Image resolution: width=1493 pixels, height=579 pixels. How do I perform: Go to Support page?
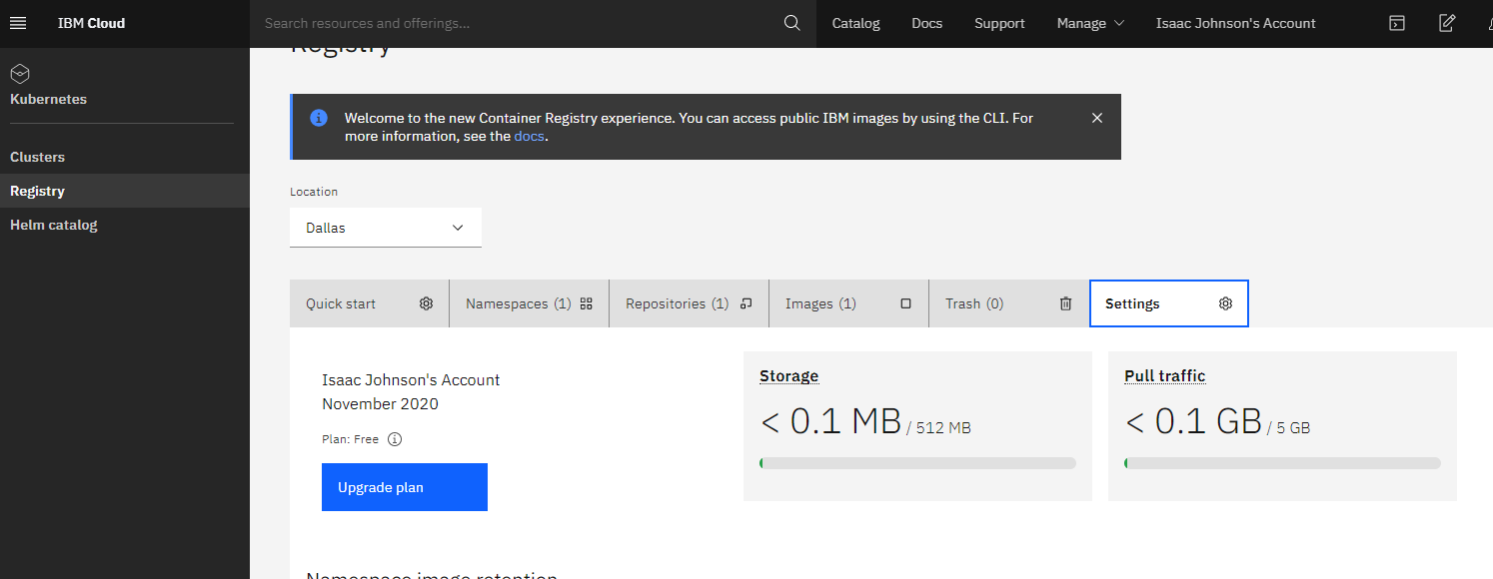pyautogui.click(x=1000, y=23)
